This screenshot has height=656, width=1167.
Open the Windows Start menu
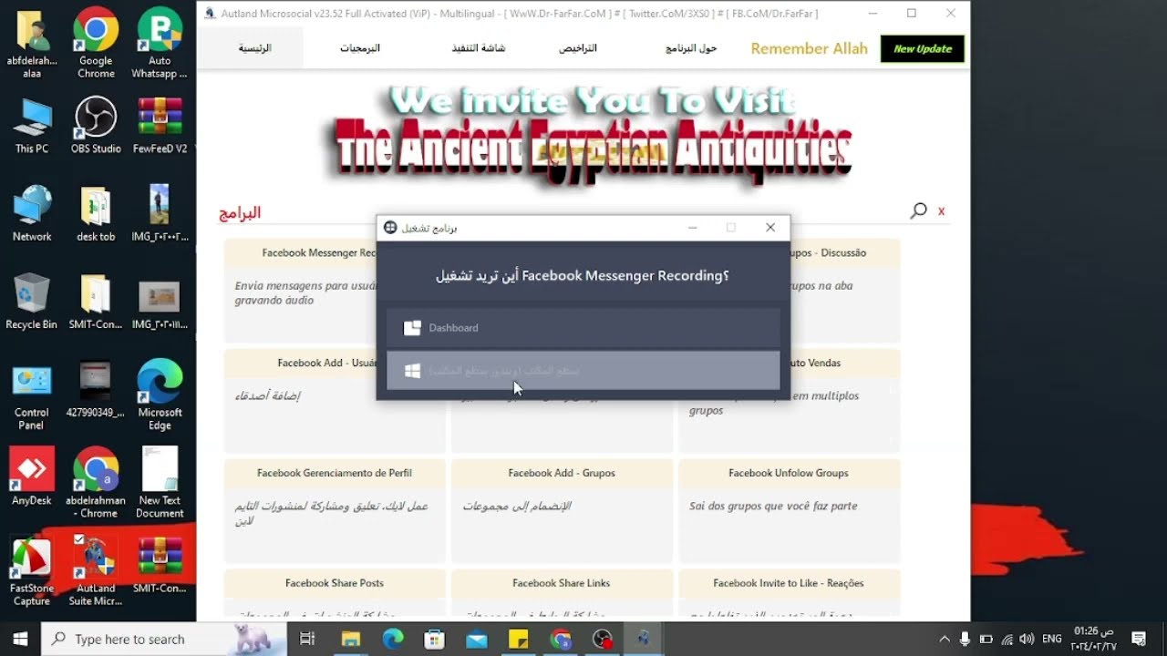(x=20, y=639)
